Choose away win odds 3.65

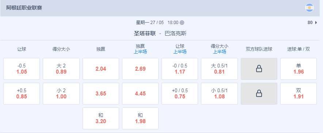[101, 94]
